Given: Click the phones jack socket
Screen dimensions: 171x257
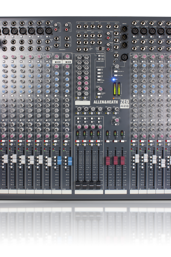Looking at the screenshot, I should tap(116, 55).
